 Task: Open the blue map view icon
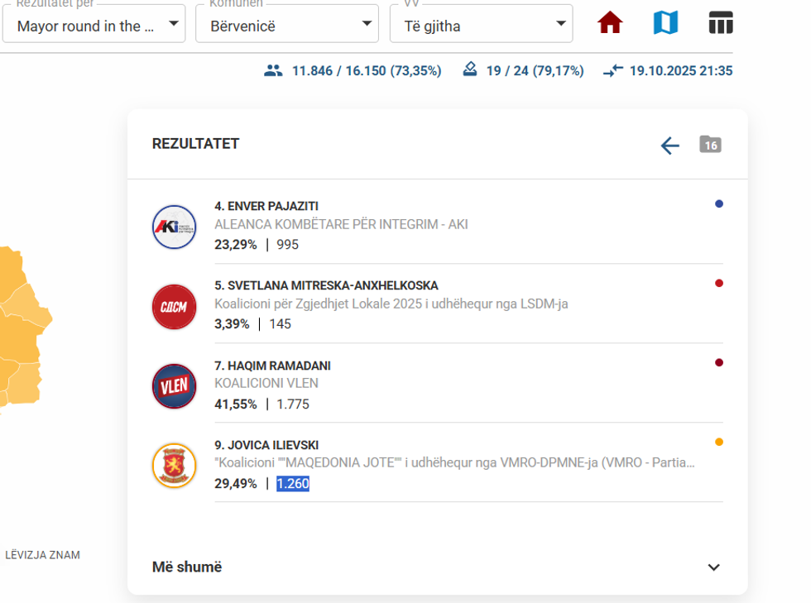click(x=665, y=23)
